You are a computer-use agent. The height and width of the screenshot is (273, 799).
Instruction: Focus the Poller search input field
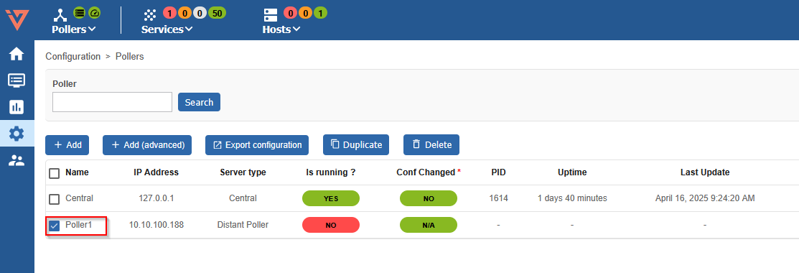112,102
